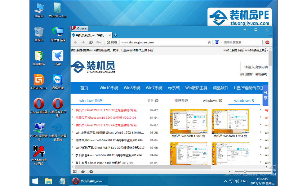This screenshot has height=186, width=307.
Task: Open a new tab with plus icon
Action: [x=116, y=35]
